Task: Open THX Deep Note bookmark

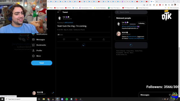Action: click(x=129, y=8)
